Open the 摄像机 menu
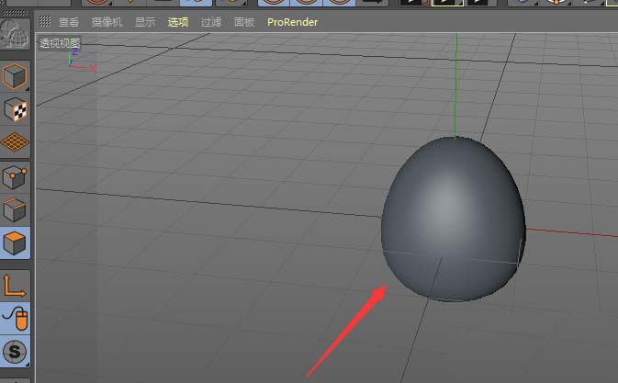 [x=107, y=22]
